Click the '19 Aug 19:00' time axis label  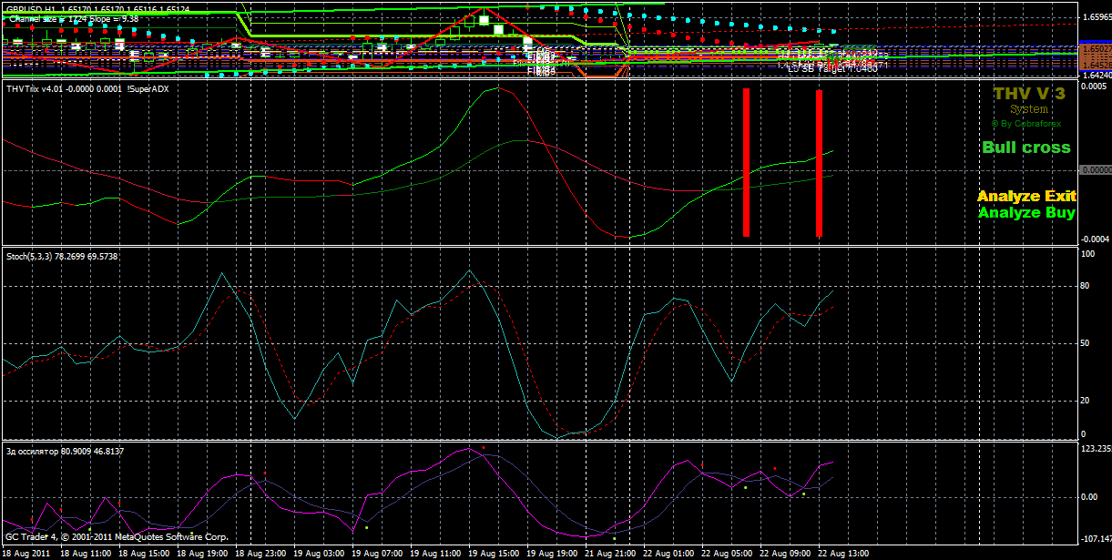(552, 553)
